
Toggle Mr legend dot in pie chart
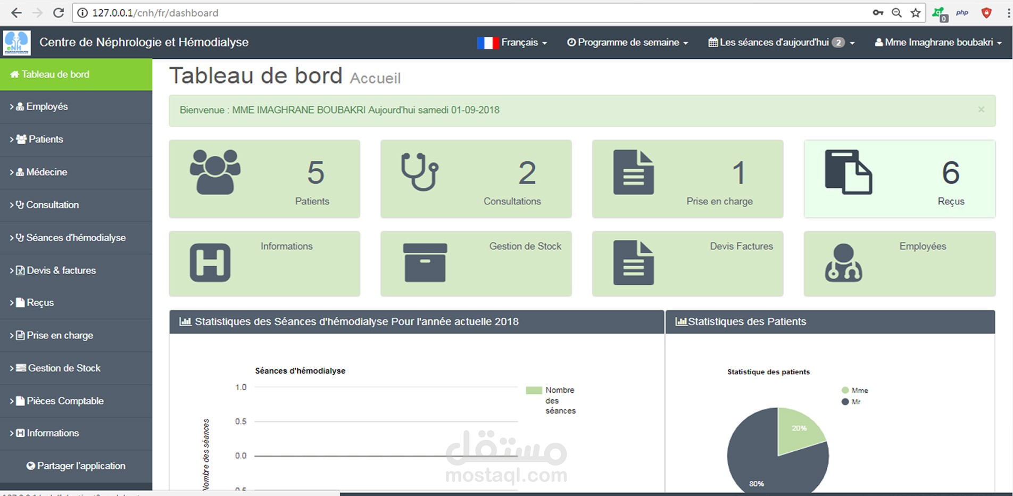(x=845, y=402)
